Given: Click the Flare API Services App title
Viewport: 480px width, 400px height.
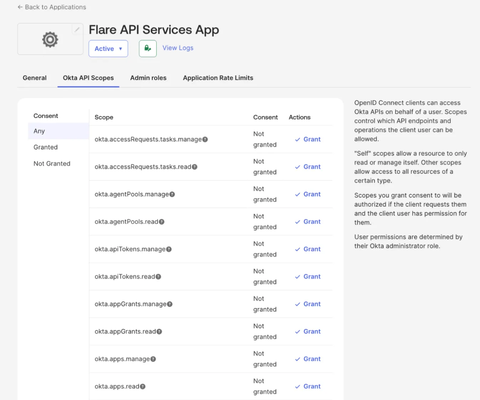Looking at the screenshot, I should click(154, 30).
